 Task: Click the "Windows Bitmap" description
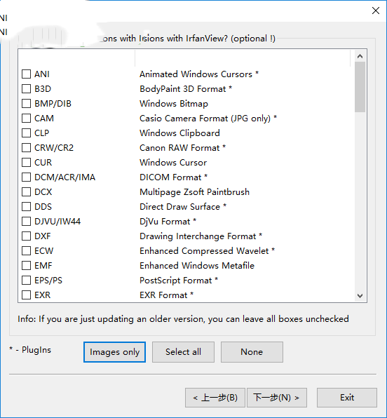[174, 103]
